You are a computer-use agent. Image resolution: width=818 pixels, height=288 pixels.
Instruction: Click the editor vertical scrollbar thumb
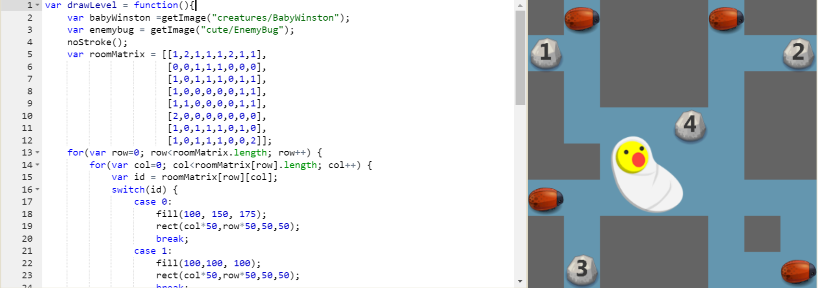coord(520,58)
